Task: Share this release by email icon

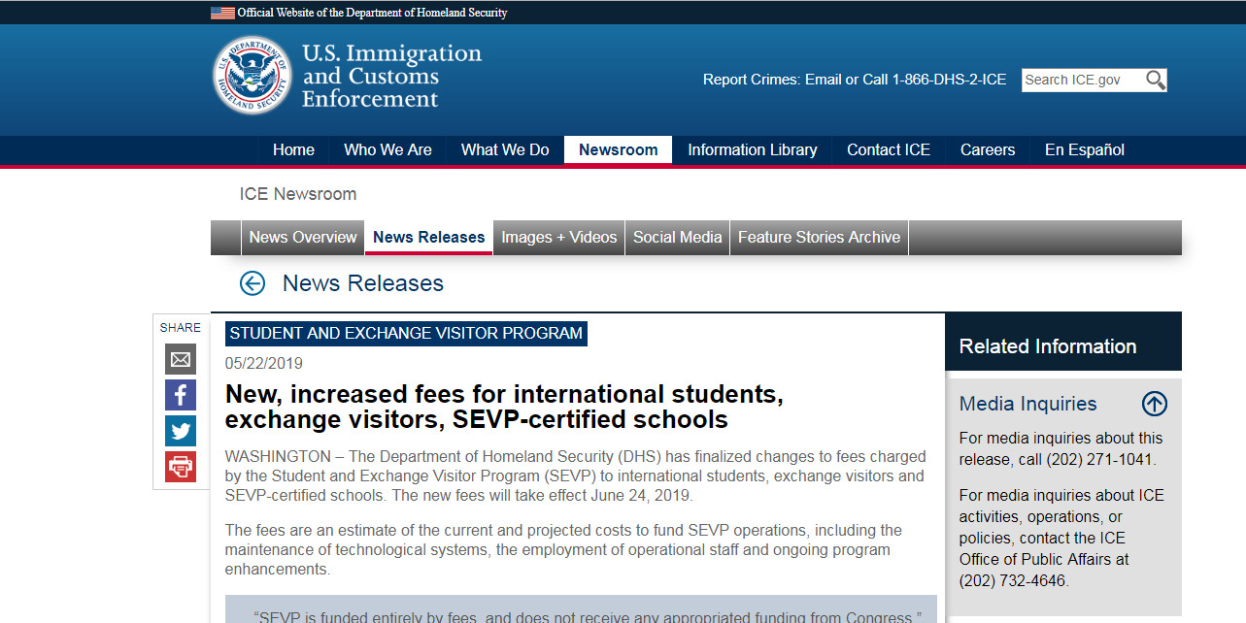Action: coord(181,360)
